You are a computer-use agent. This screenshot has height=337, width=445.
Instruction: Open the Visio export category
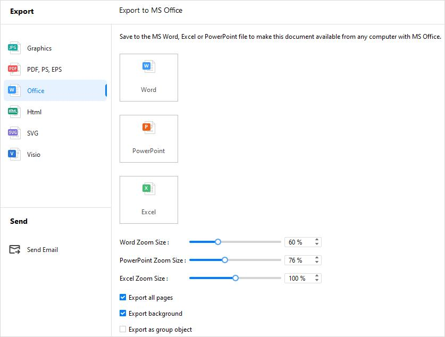(55, 154)
